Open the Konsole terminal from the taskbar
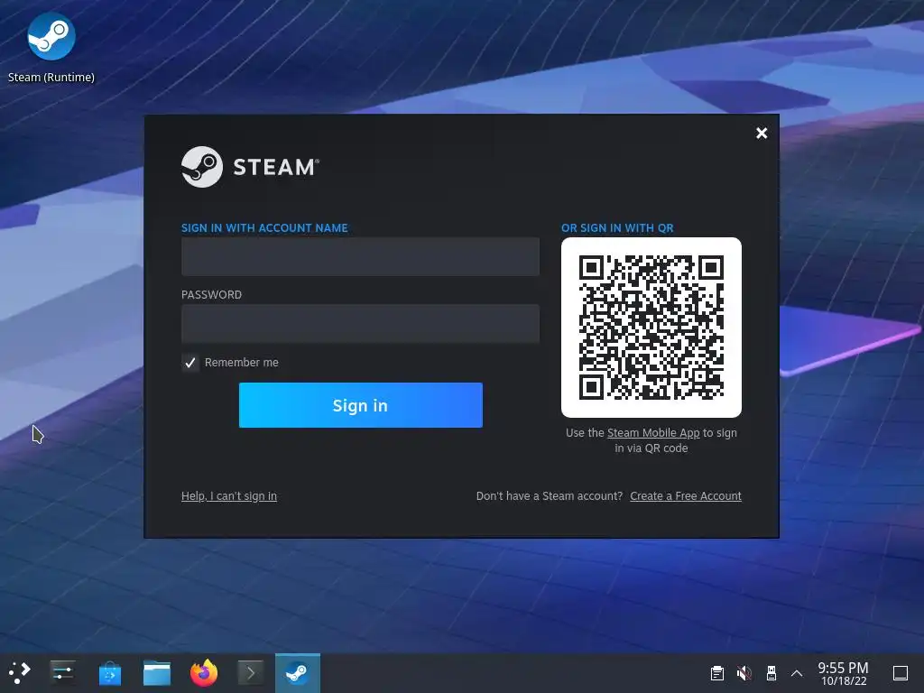Image resolution: width=924 pixels, height=693 pixels. tap(251, 672)
